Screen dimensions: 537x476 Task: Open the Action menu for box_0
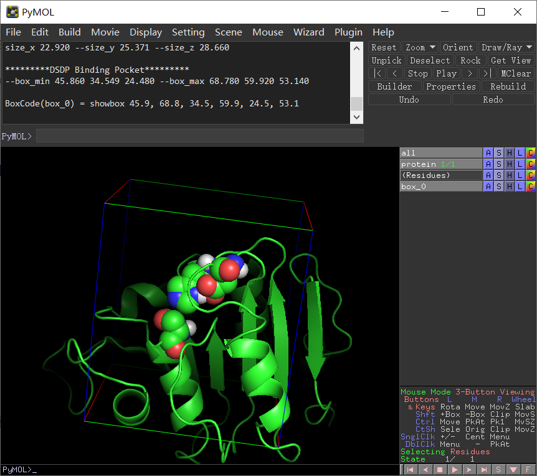click(488, 186)
